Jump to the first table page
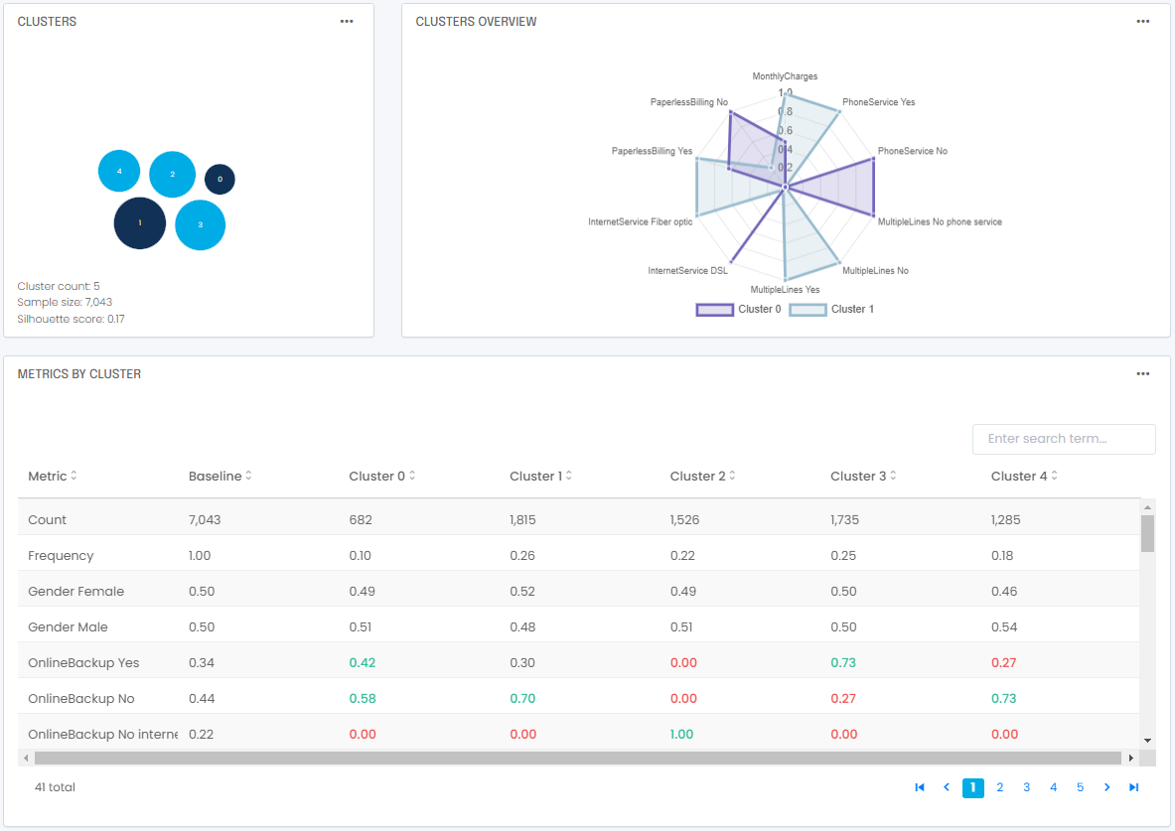 pyautogui.click(x=920, y=787)
